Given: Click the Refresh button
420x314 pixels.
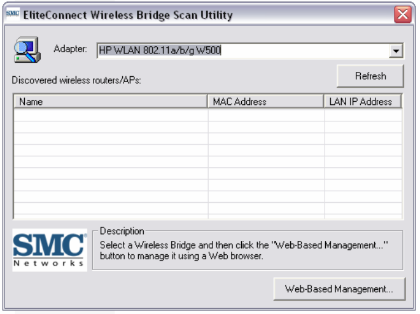Looking at the screenshot, I should pos(370,76).
